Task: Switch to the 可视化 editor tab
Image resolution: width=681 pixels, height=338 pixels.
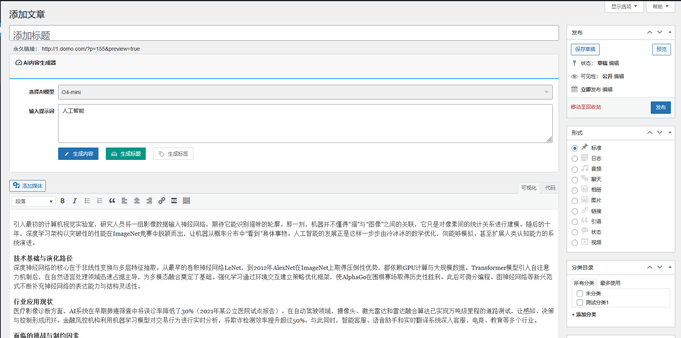Action: (x=529, y=188)
